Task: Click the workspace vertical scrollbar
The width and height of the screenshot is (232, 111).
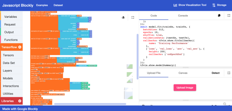Action: [x=137, y=57]
